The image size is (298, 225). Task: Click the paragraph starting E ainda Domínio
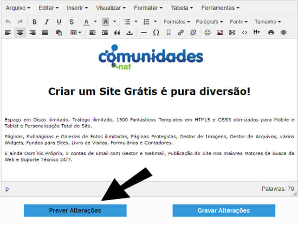149,156
